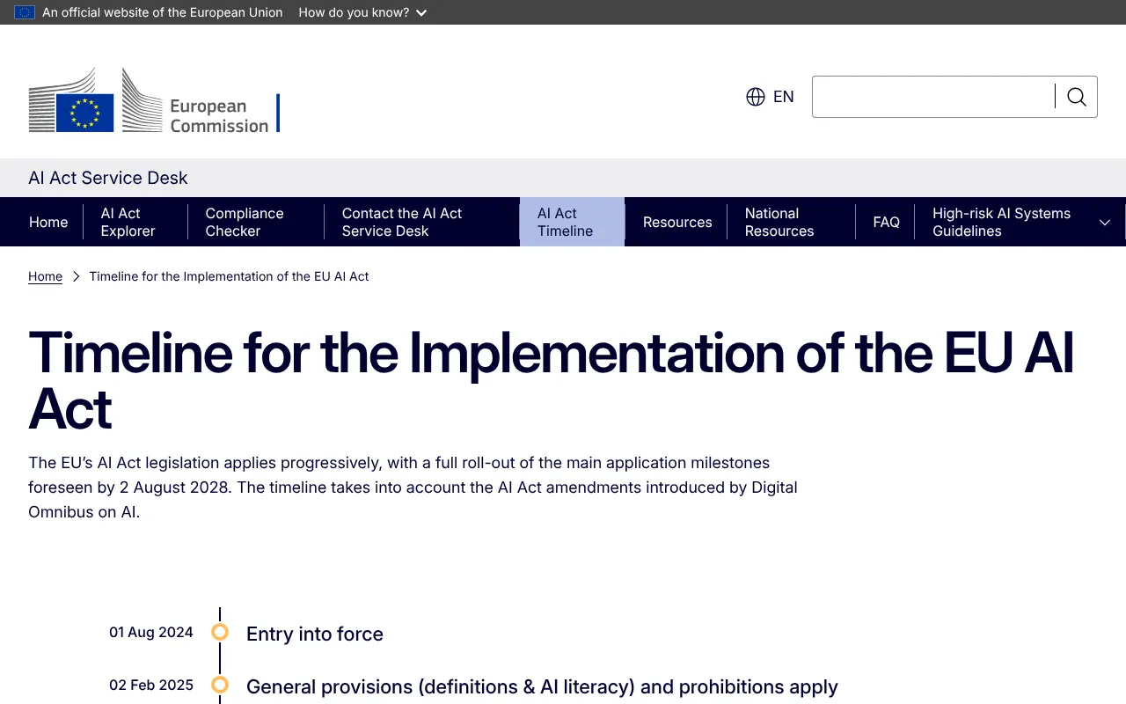Click the 02 Feb 2025 timeline marker

click(220, 685)
